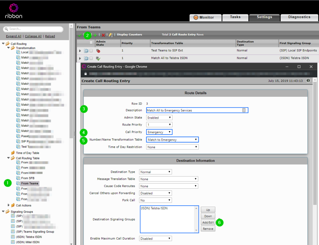Check the Match All to Telstra ISDN row checkbox
The image size is (319, 245).
pyautogui.click(x=91, y=58)
